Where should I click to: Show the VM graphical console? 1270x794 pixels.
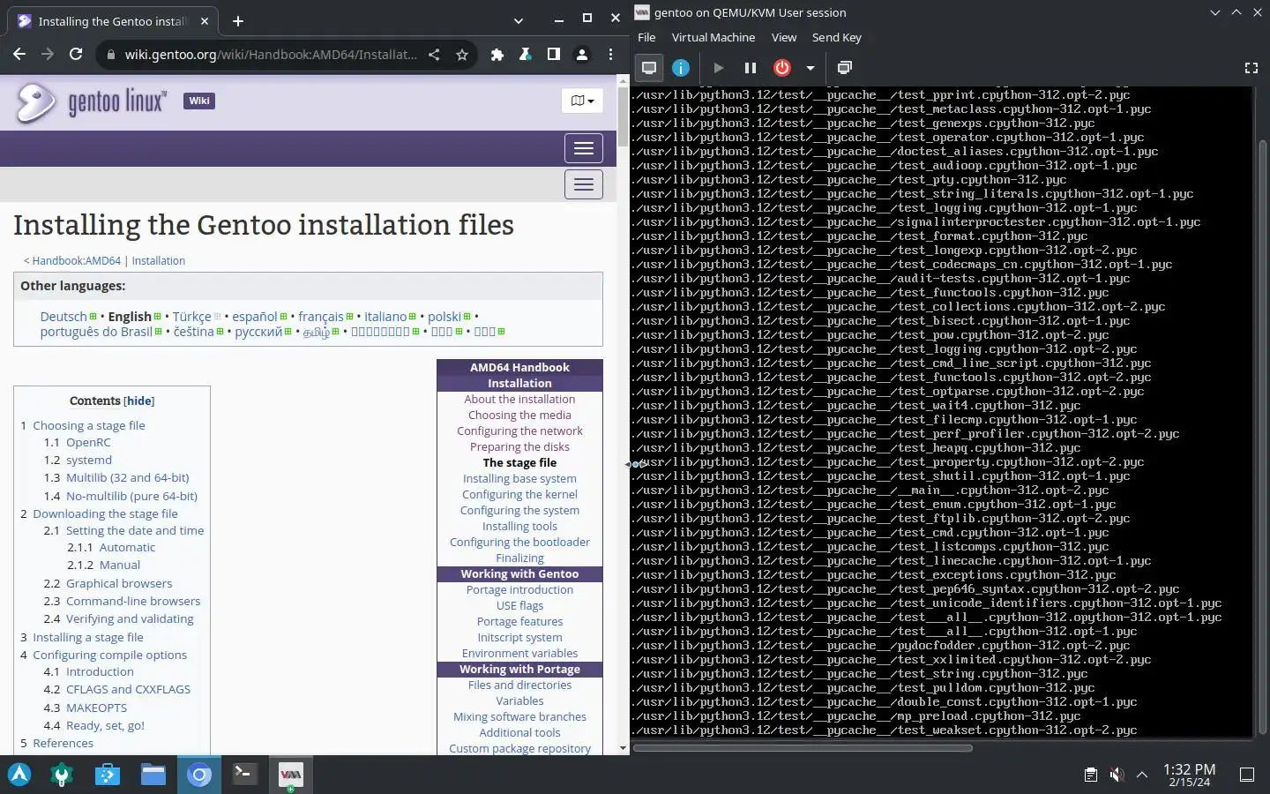pos(649,68)
